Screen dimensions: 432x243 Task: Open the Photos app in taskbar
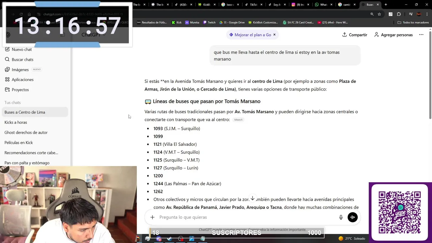[x=192, y=239]
